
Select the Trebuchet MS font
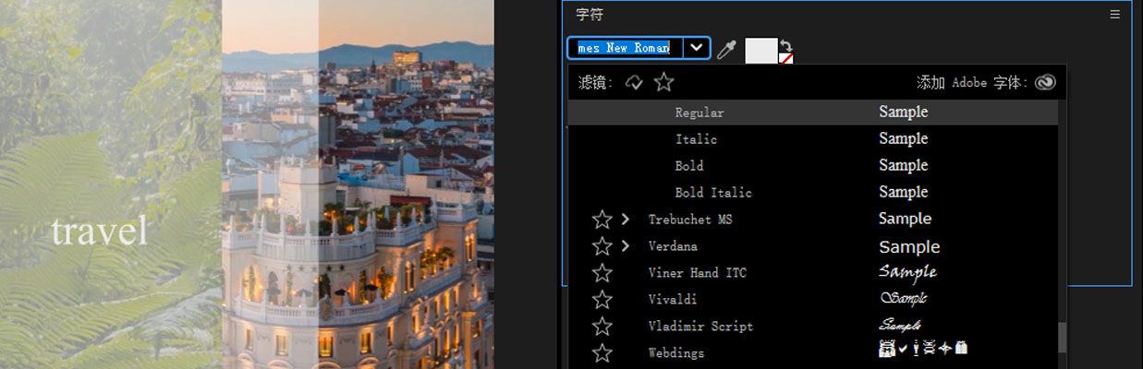[x=690, y=220]
